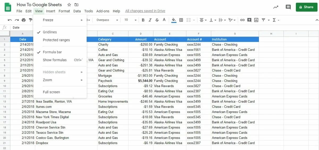Click the Redo toolbar icon
Image resolution: width=319 pixels, height=150 pixels.
click(x=17, y=20)
